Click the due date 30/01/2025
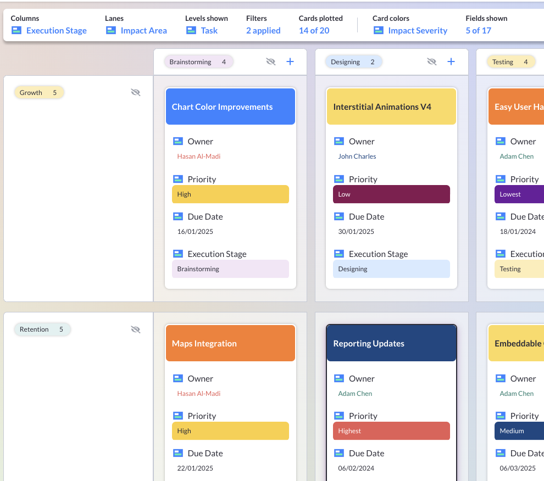544x481 pixels. point(356,232)
